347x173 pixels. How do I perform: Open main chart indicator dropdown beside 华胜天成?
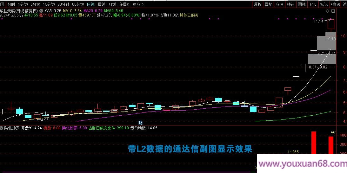[x=41, y=10]
